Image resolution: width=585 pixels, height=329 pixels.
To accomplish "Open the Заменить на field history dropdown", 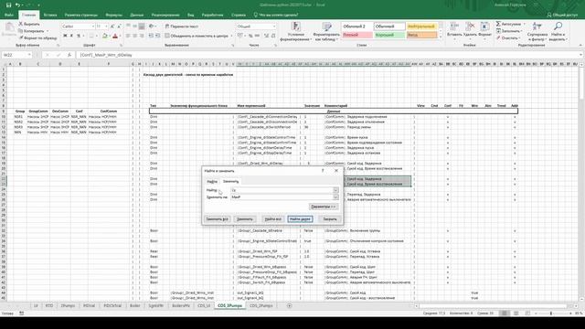I will (335, 197).
